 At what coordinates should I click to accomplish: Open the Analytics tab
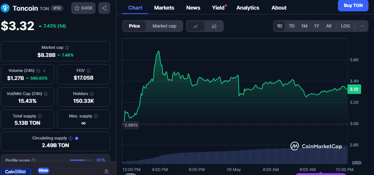click(248, 8)
